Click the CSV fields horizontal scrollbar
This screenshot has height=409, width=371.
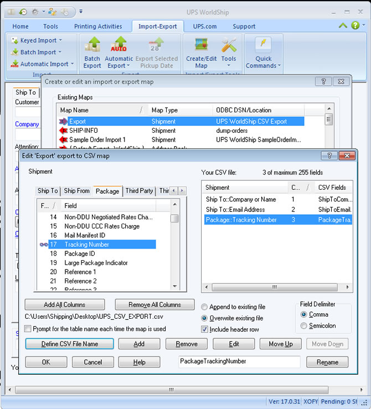pyautogui.click(x=274, y=287)
